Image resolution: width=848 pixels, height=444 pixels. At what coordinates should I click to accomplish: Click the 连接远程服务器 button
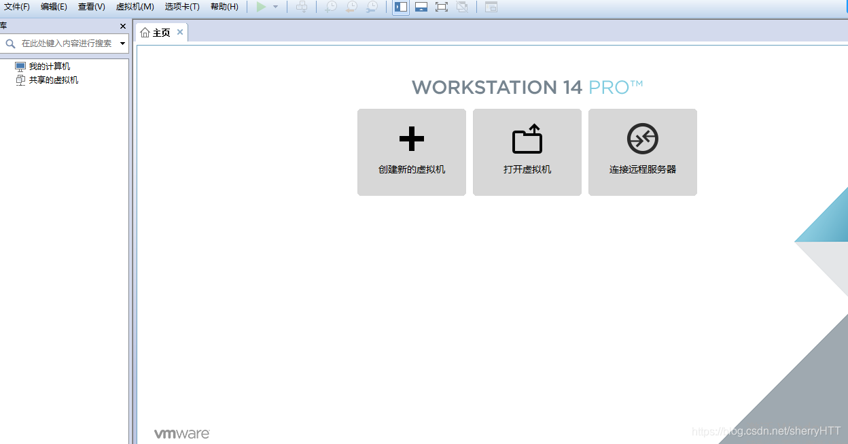pos(643,152)
